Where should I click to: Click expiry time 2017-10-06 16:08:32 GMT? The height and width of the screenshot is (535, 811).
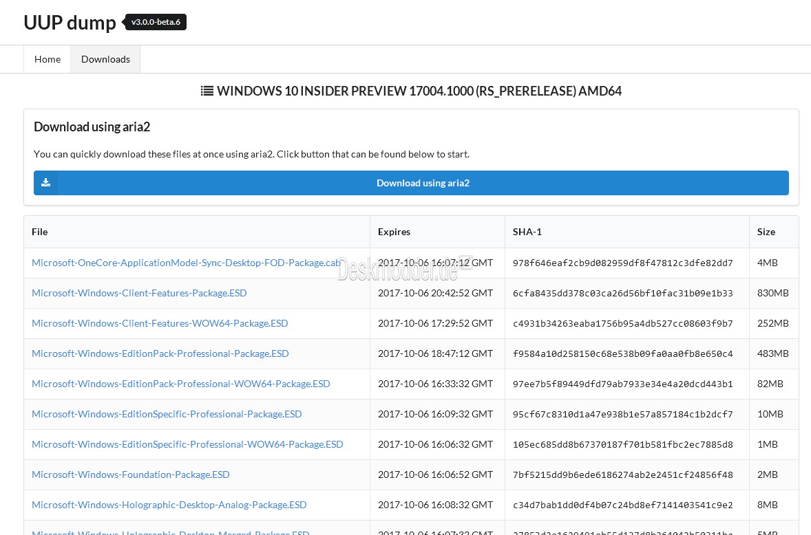click(436, 505)
